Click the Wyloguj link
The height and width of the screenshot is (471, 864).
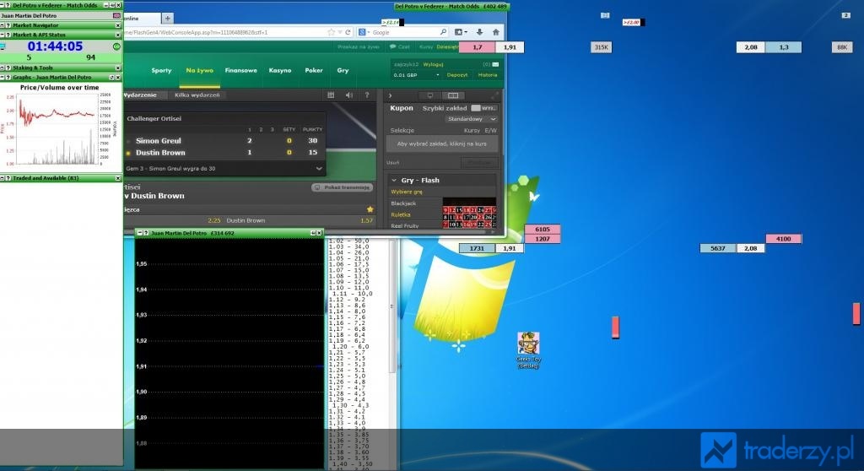coord(433,64)
